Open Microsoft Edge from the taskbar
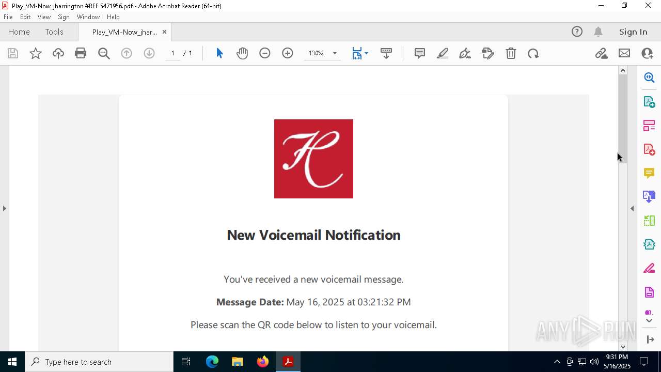Screen dimensions: 661x372 212,362
